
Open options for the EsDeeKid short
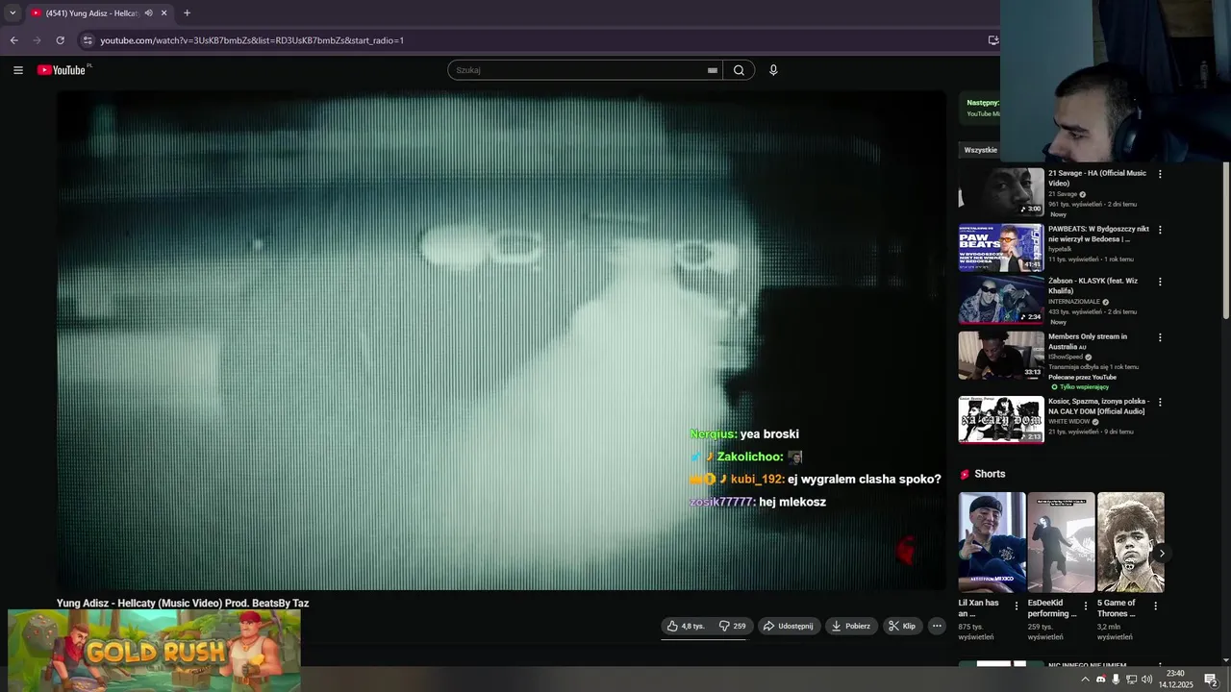1086,606
